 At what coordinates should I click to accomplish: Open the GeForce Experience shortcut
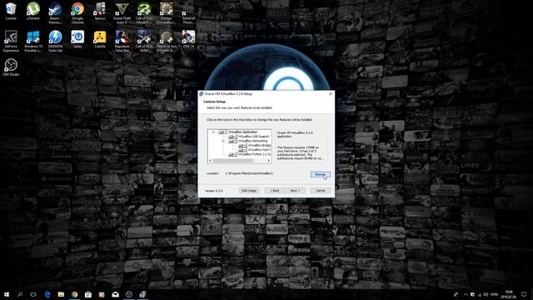pyautogui.click(x=11, y=41)
